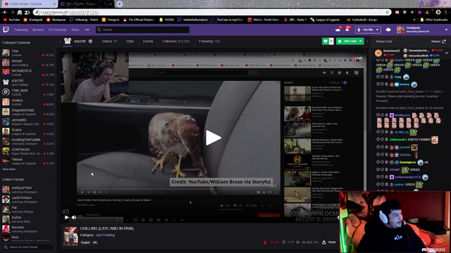
Task: Collapse the left sidebar arrow near xQcOW
Action: pos(60,41)
